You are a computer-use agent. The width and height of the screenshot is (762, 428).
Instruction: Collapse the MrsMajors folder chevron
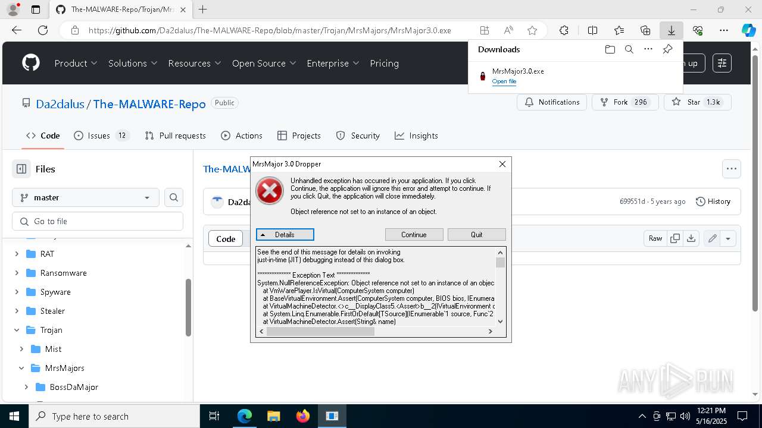pos(21,368)
